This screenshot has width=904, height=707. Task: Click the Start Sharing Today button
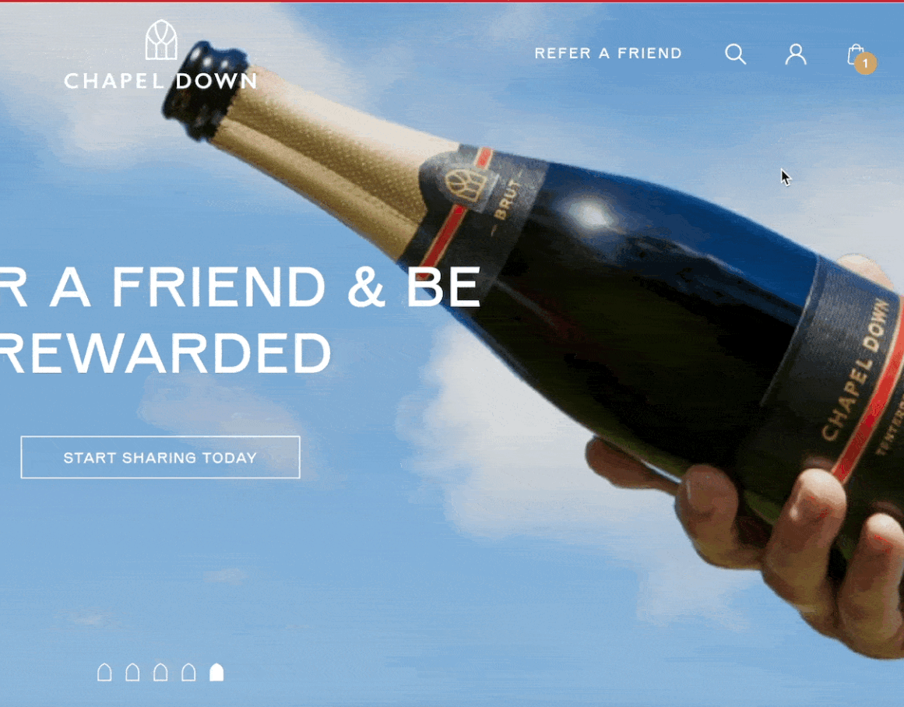pyautogui.click(x=160, y=457)
